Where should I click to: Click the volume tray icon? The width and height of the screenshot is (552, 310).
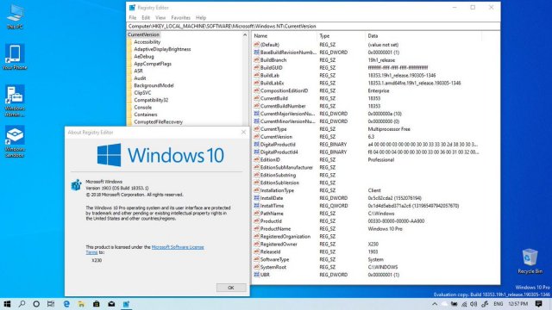point(474,304)
